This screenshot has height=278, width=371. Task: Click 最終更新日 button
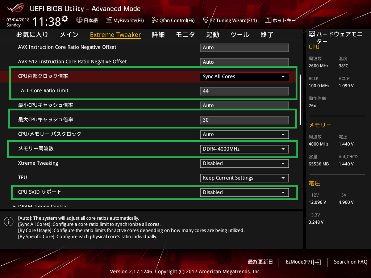[x=260, y=262]
